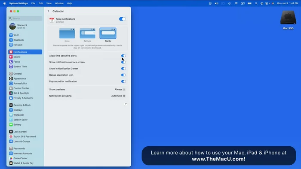The width and height of the screenshot is (301, 169).
Task: Go back from Calendar settings
Action: (x=49, y=11)
